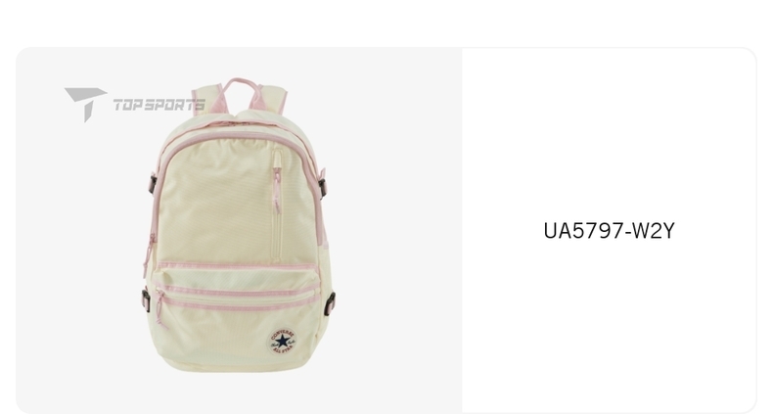
Task: Click the black buckle on lower left side
Action: (146, 300)
